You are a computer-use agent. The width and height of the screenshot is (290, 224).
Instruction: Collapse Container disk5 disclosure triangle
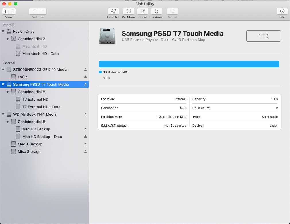click(7, 92)
